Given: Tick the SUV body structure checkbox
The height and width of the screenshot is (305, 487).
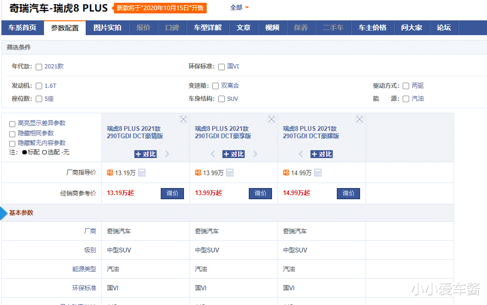Looking at the screenshot, I should click(x=221, y=99).
